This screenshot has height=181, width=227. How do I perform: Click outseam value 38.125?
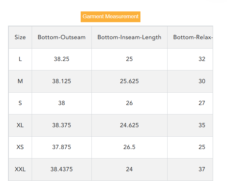click(62, 81)
